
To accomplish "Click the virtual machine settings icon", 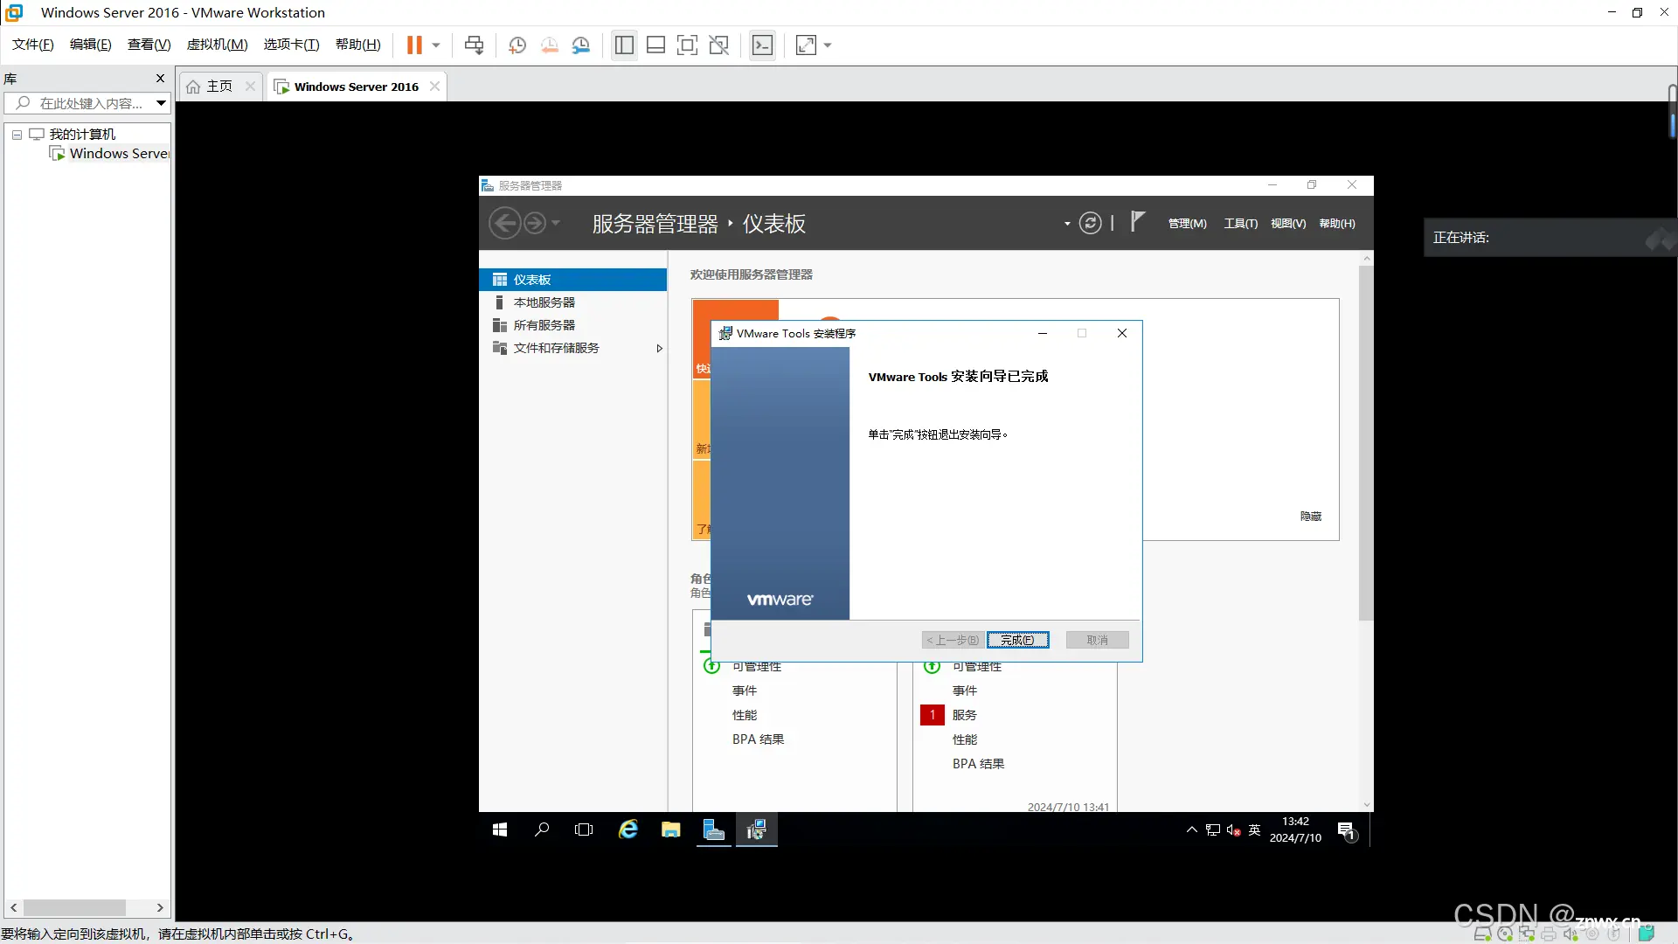I will click(581, 45).
